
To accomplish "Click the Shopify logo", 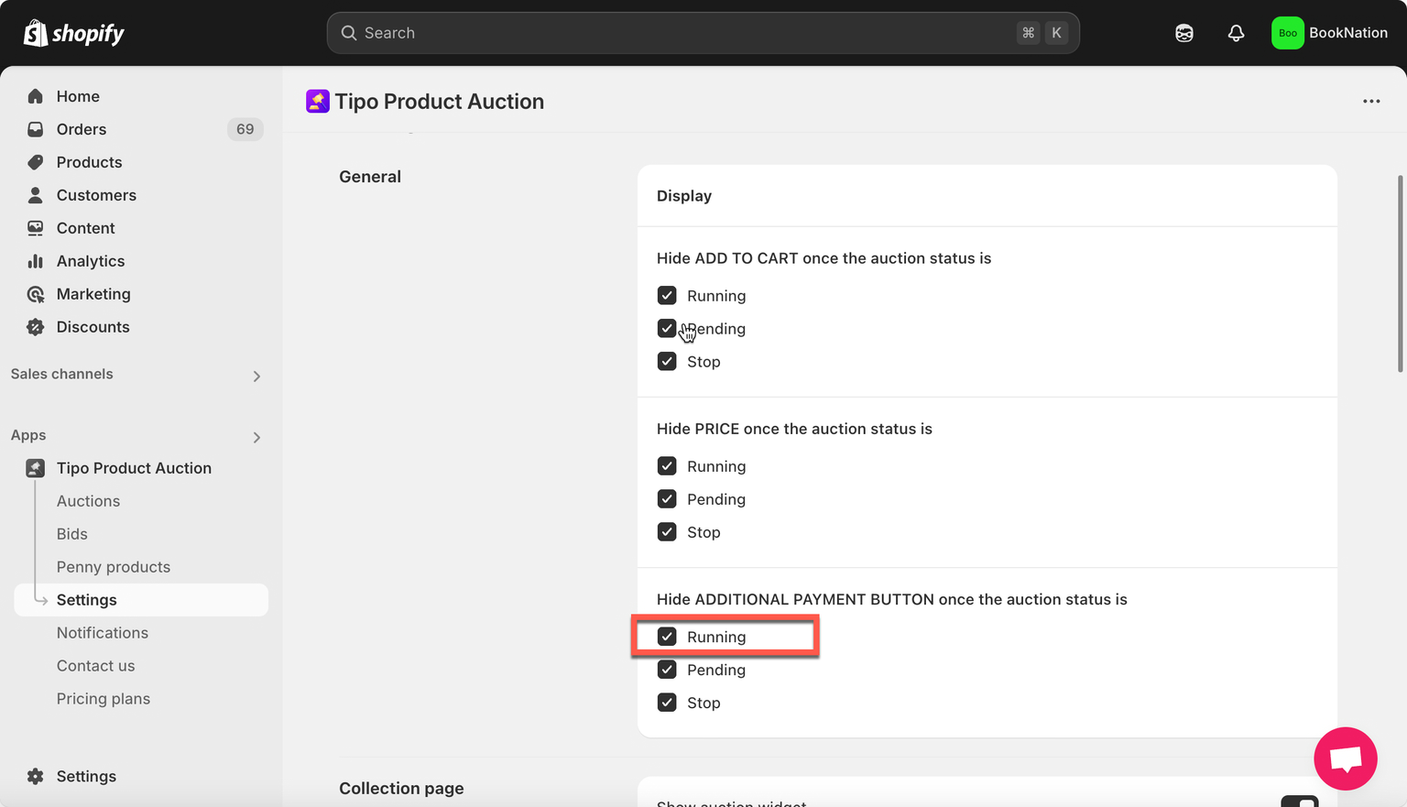I will [73, 33].
